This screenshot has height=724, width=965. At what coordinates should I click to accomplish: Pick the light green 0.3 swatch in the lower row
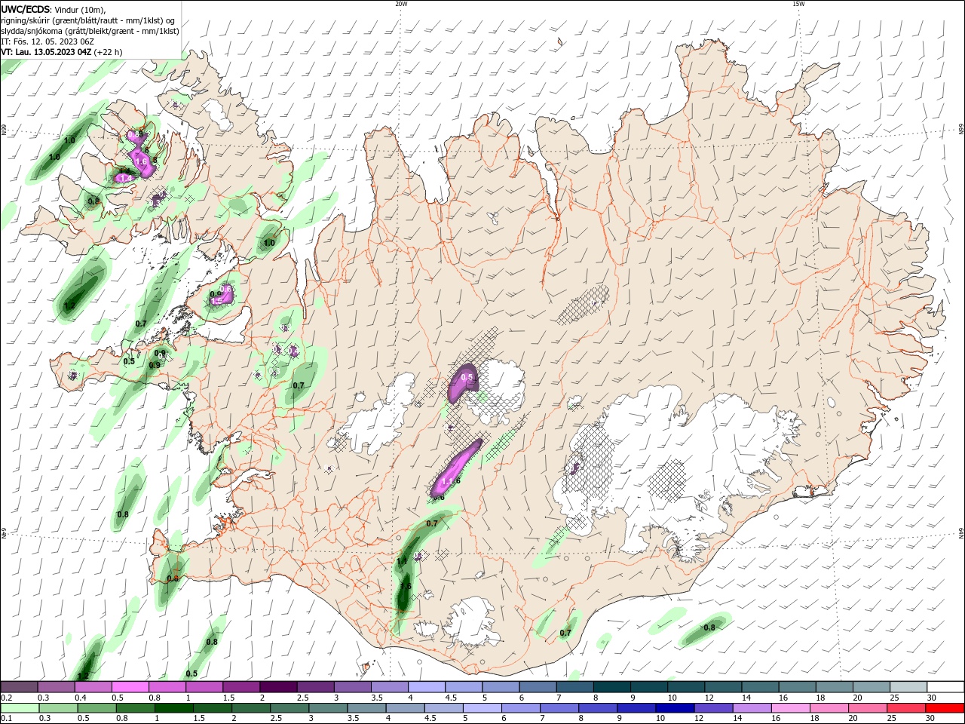pyautogui.click(x=58, y=708)
